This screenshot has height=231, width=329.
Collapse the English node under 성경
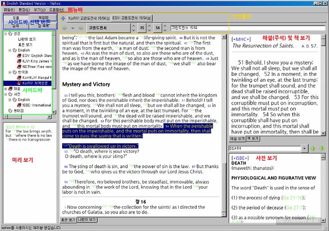(10, 50)
